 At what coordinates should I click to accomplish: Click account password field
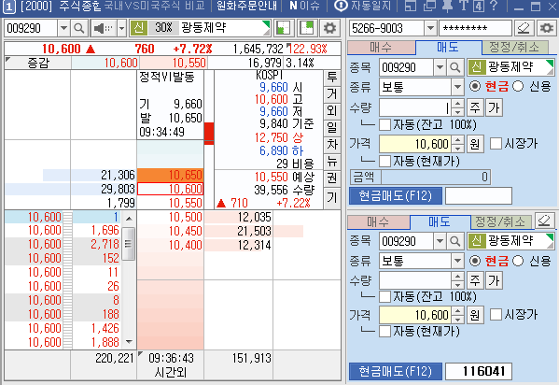(x=475, y=28)
